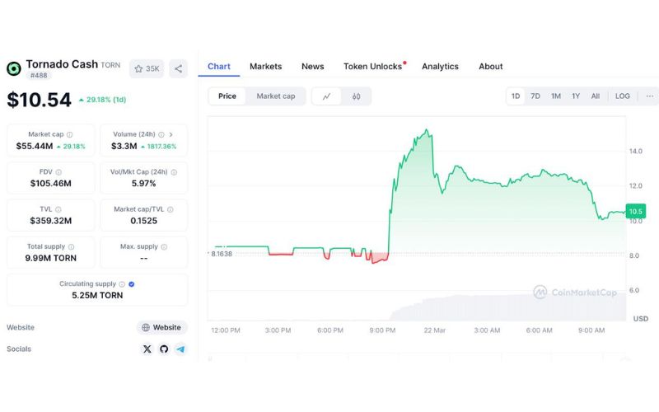659x412 pixels.
Task: Click the #488 rank badge
Action: point(39,75)
